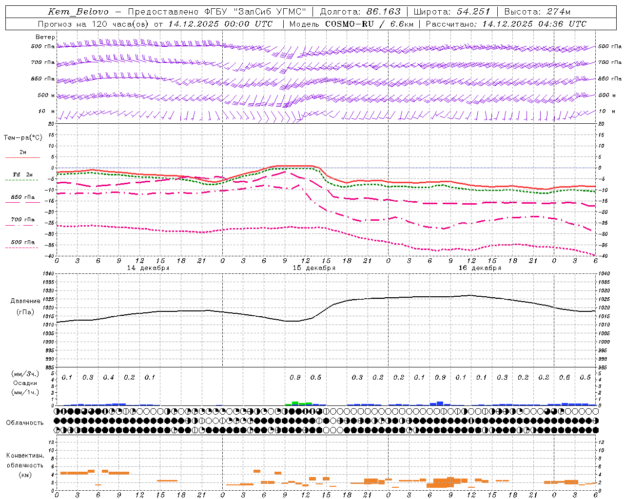Click the red line sample under 2м legend
Screen dimensions: 624x499
pyautogui.click(x=22, y=157)
